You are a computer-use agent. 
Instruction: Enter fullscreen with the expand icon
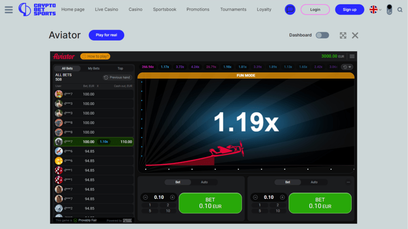coord(343,35)
